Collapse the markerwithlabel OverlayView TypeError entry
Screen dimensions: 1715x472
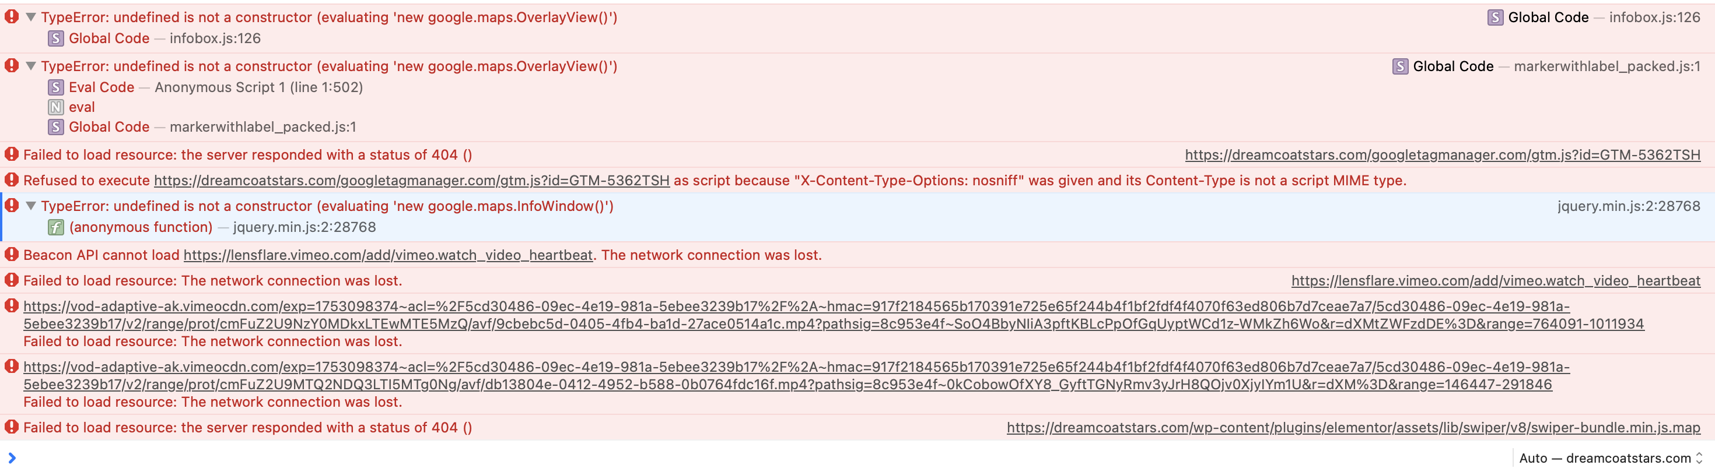tap(30, 66)
